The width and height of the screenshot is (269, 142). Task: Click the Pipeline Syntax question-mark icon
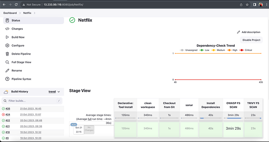(7, 79)
